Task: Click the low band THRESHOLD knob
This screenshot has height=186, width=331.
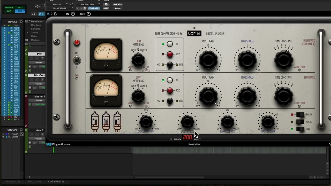Action: point(247,96)
